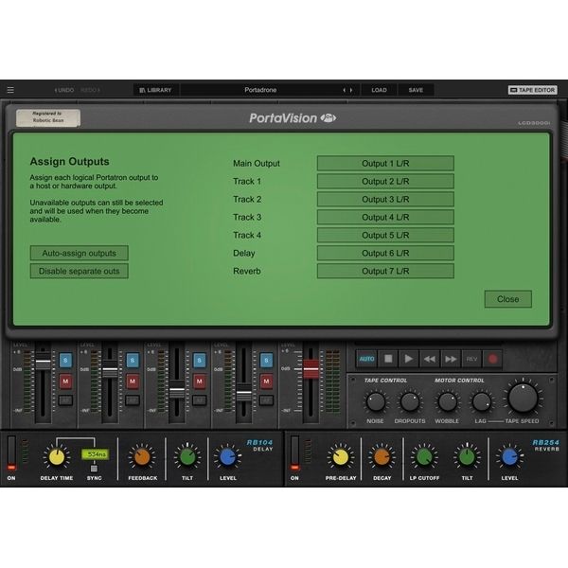Rewind the tape

tap(430, 359)
